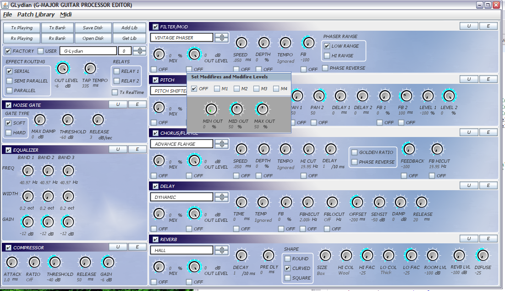The image size is (505, 291).
Task: Click the Equalizer BAND 2 WIDTH knob
Action: 48,196
